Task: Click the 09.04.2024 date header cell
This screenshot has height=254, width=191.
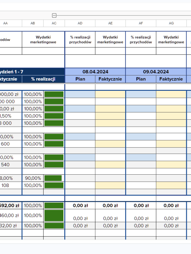Action: click(x=156, y=72)
